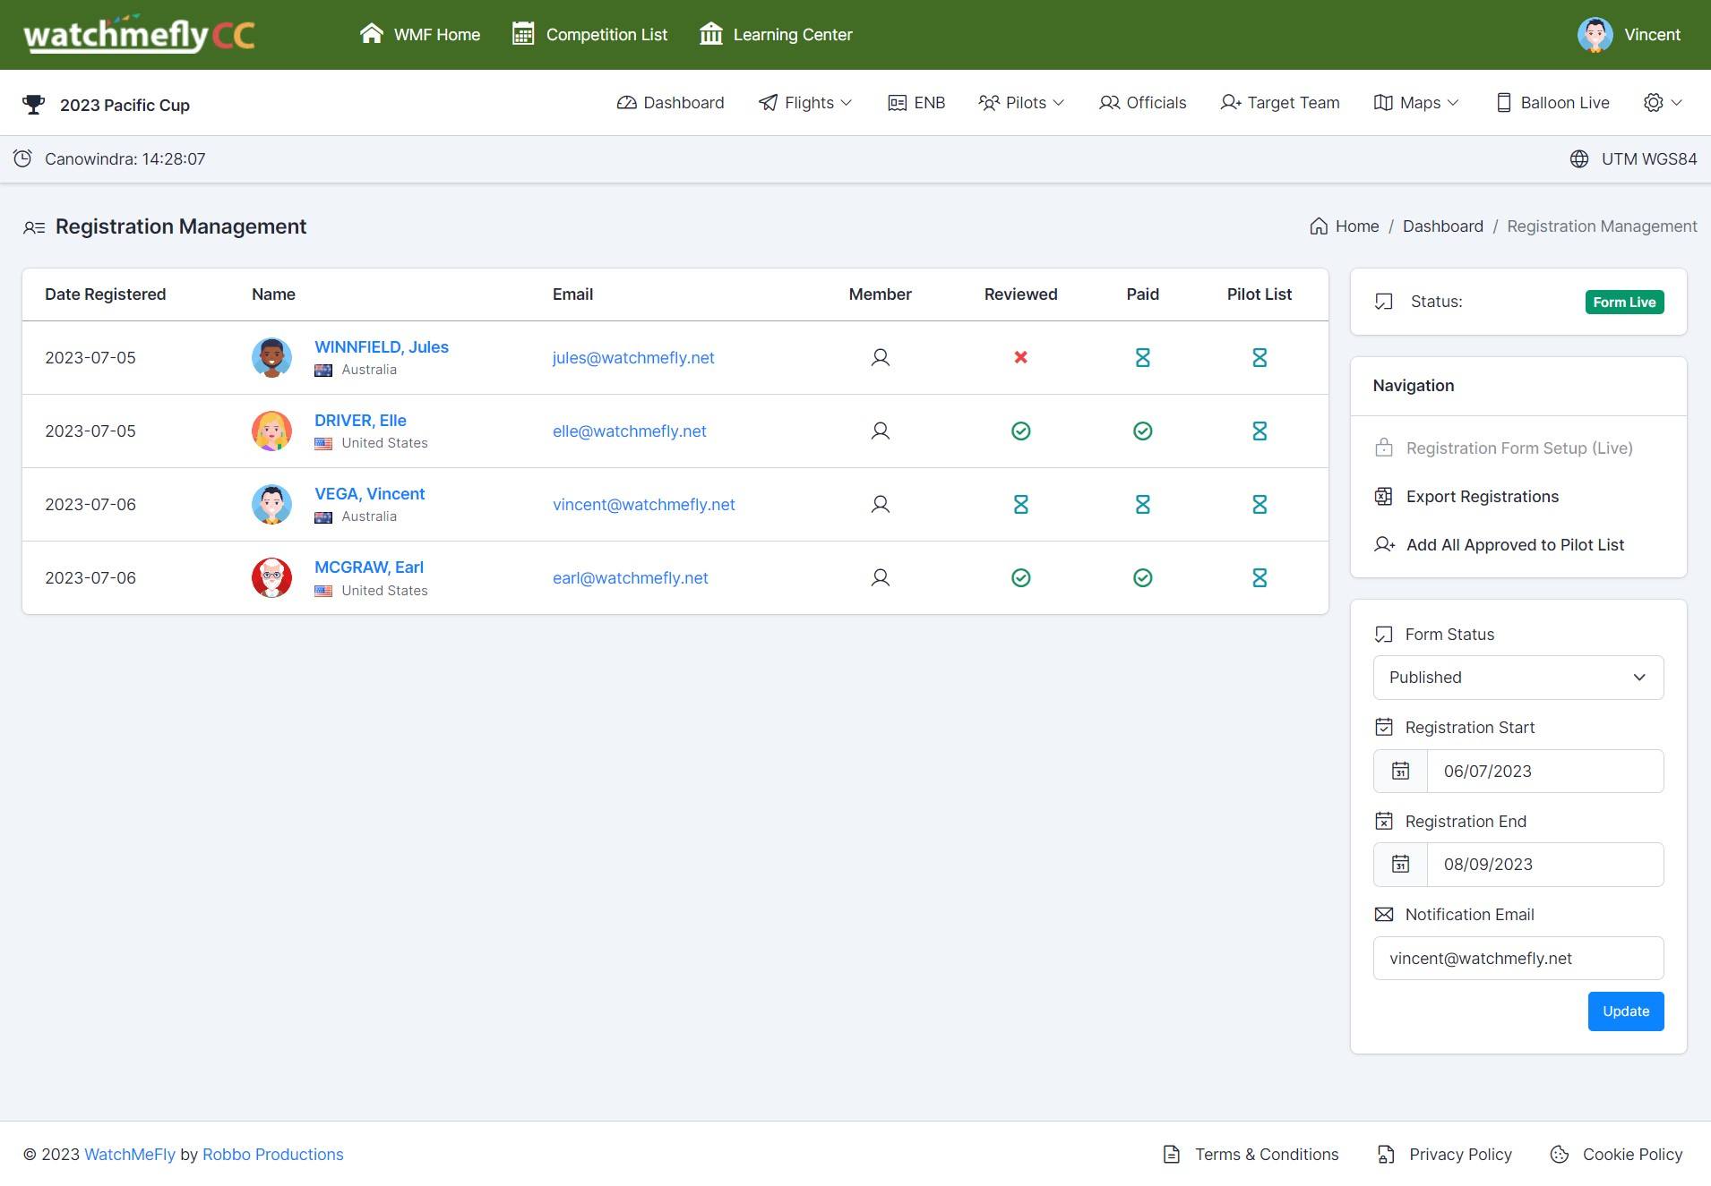Click the Pilot List hourglass for Earl McGraw

pos(1259,577)
